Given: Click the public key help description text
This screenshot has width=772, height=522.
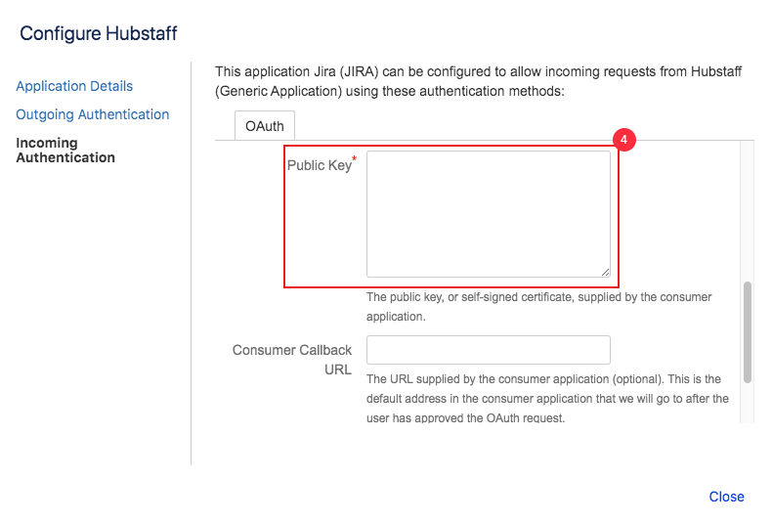Looking at the screenshot, I should [538, 307].
